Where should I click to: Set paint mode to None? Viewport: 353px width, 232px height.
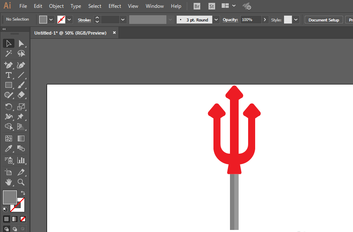pos(23,219)
